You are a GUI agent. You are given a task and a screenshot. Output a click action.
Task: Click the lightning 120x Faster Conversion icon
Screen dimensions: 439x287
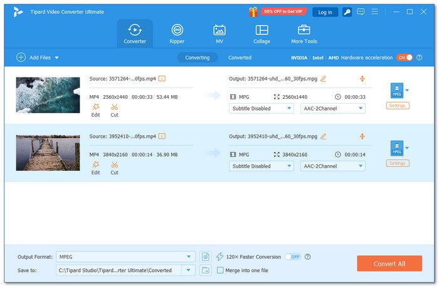(x=219, y=256)
